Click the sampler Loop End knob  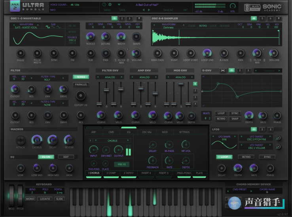tap(207, 53)
